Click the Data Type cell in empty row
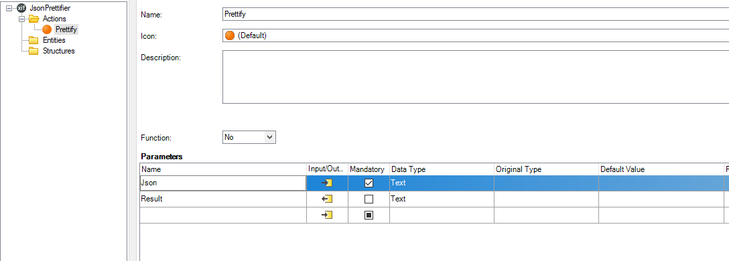Image resolution: width=729 pixels, height=261 pixels. tap(442, 215)
